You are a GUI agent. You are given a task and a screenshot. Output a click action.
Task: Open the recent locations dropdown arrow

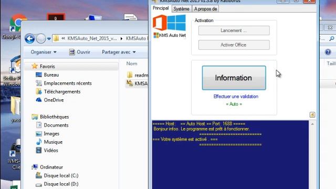pos(49,39)
